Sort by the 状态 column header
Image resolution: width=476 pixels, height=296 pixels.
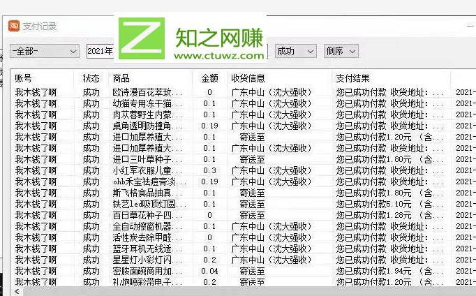91,78
